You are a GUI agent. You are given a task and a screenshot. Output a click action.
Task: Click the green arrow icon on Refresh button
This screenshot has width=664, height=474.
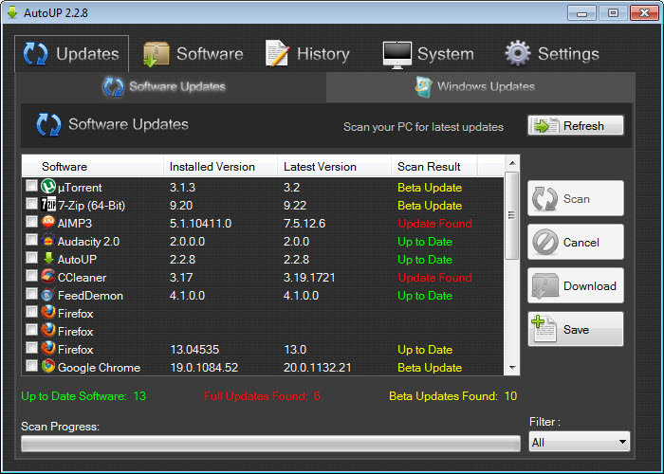click(x=545, y=126)
